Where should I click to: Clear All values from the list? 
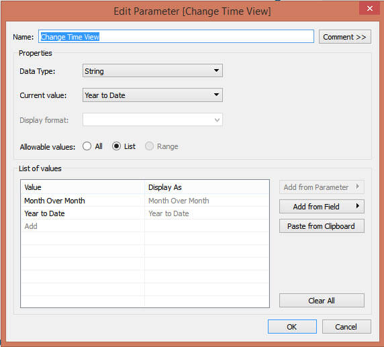pyautogui.click(x=322, y=301)
